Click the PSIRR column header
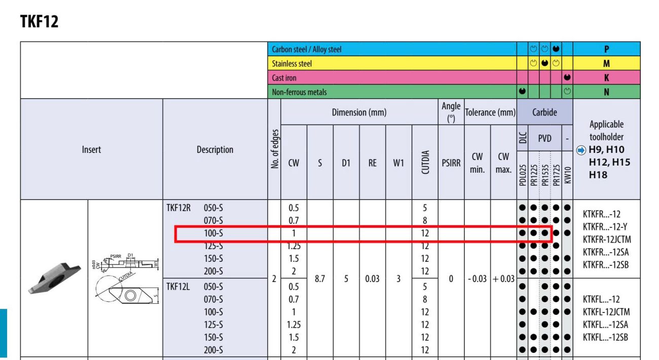The width and height of the screenshot is (659, 360). pos(451,164)
